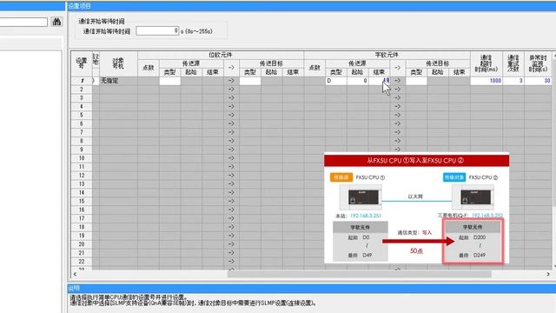Click row 1 bit device arrow cell

[x=231, y=81]
